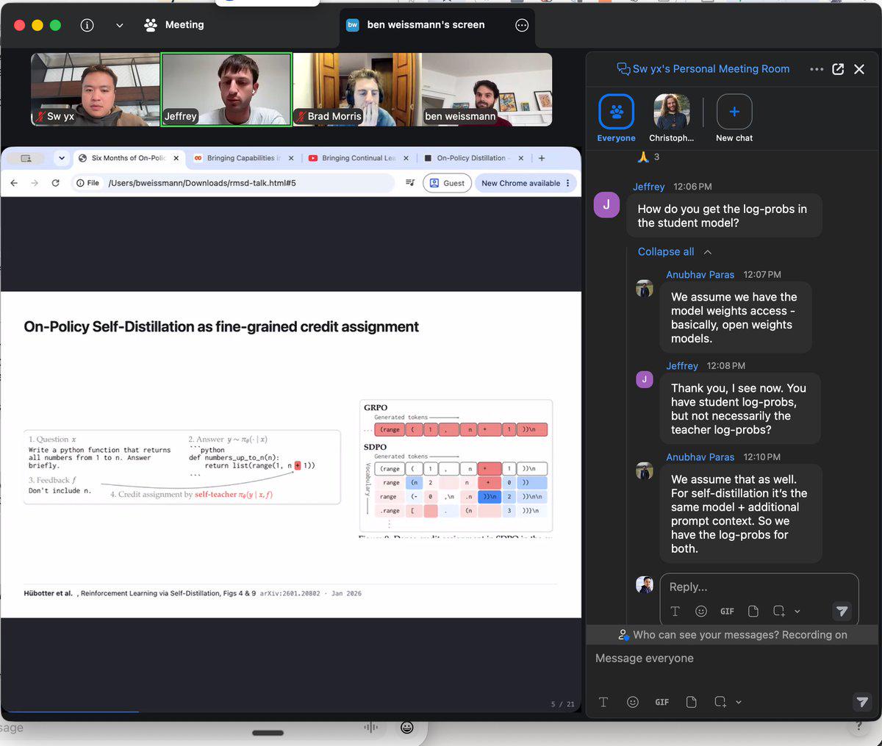882x746 pixels.
Task: Attach a file in main message box
Action: click(x=691, y=702)
